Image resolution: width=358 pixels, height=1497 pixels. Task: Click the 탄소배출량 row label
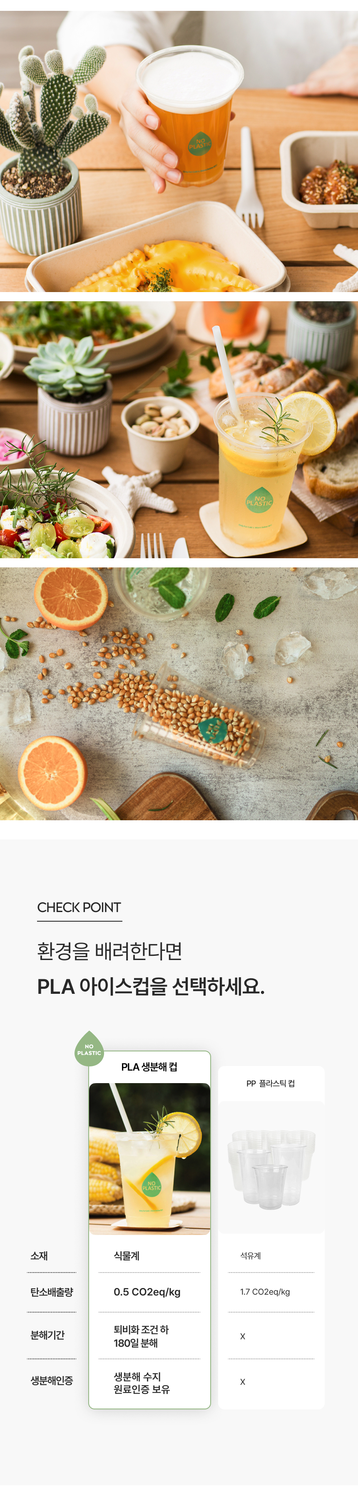pyautogui.click(x=52, y=1292)
